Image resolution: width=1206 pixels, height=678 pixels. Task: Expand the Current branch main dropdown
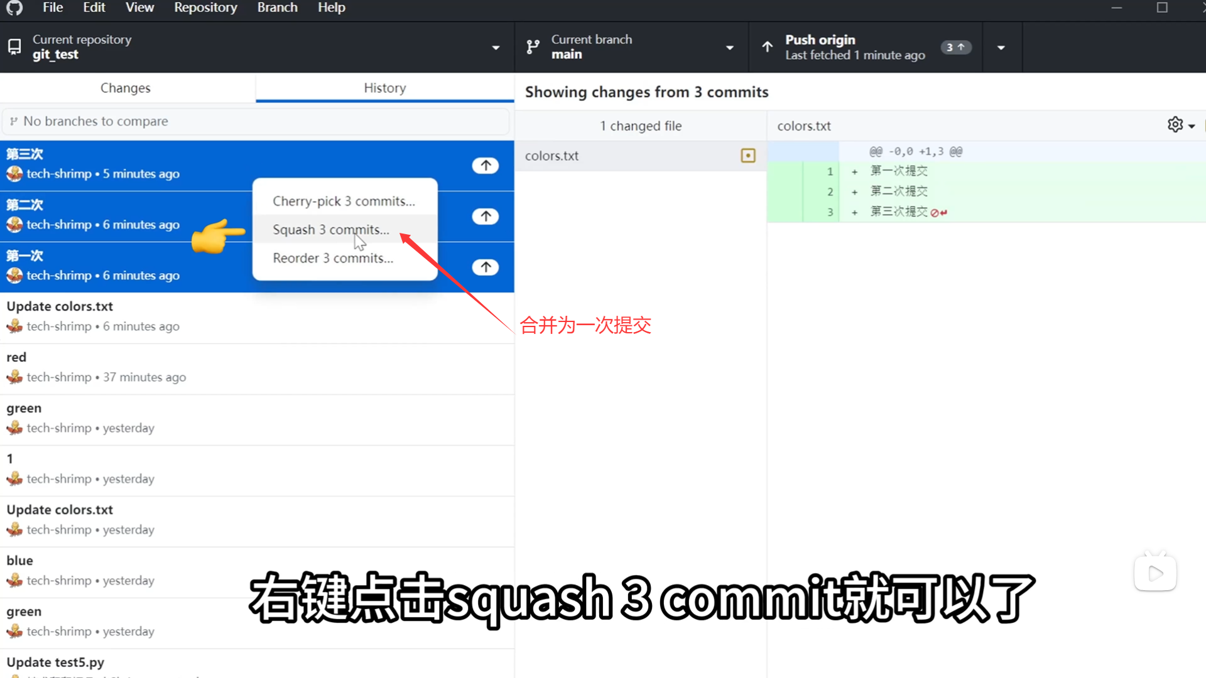click(729, 48)
